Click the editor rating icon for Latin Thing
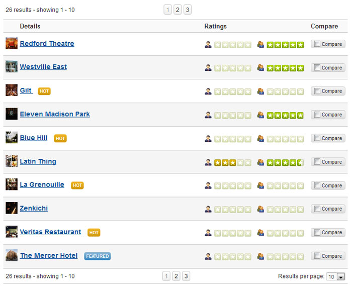The height and width of the screenshot is (290, 352). click(x=208, y=162)
